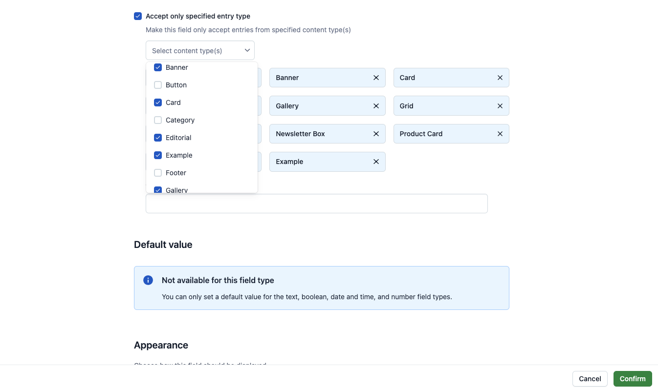Screen dimensions: 658x389
Task: Remove the Product Card chip
Action: pos(500,134)
